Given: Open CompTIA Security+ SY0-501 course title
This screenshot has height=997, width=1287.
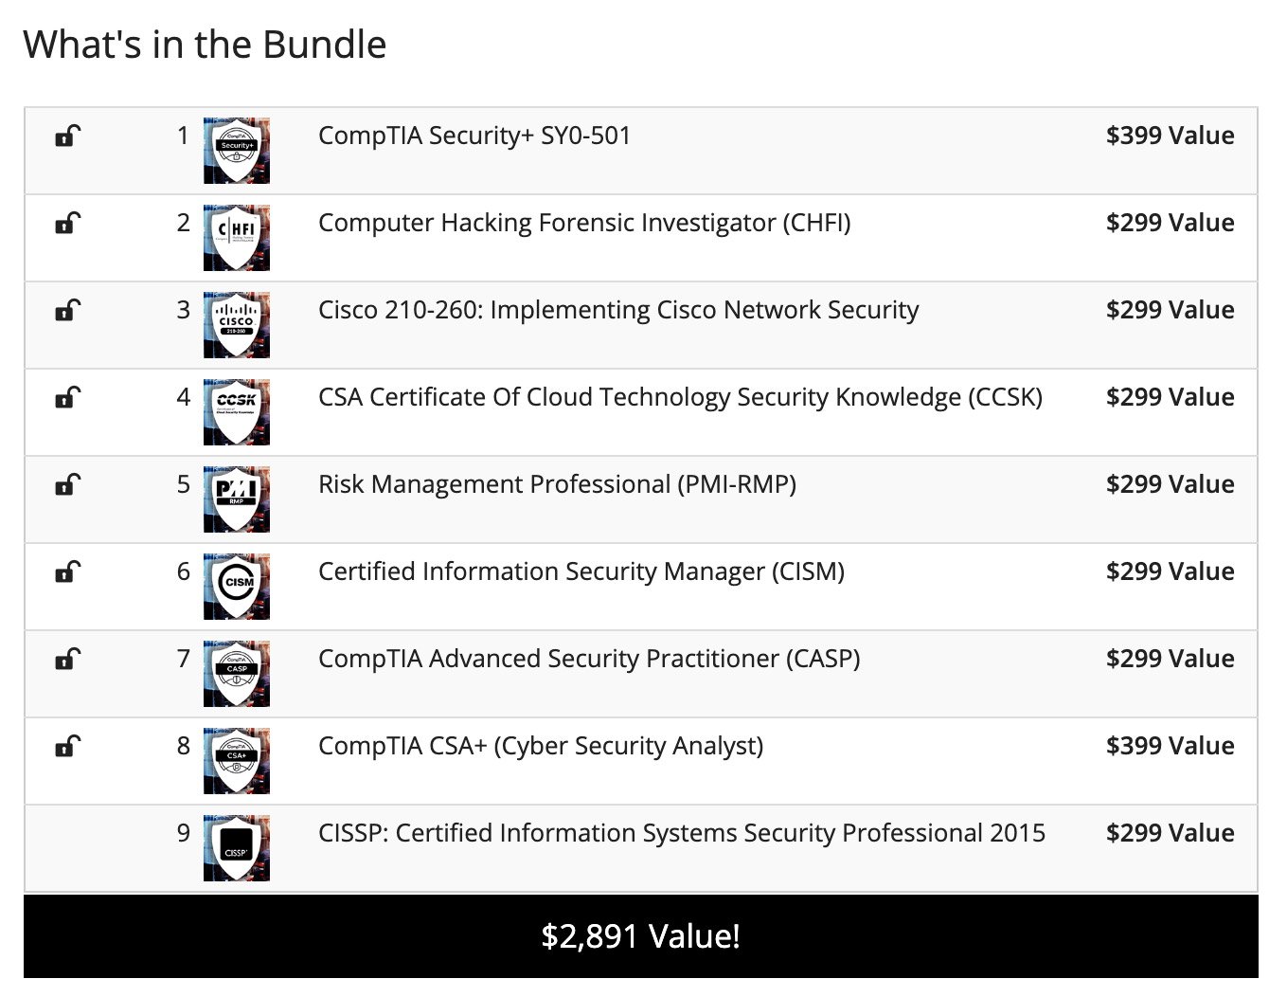Looking at the screenshot, I should (x=474, y=136).
